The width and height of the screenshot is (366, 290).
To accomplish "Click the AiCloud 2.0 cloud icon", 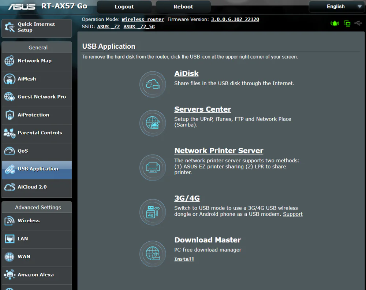I will coord(10,187).
